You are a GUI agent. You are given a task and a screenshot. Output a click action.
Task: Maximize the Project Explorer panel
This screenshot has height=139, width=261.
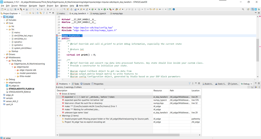[53, 13]
